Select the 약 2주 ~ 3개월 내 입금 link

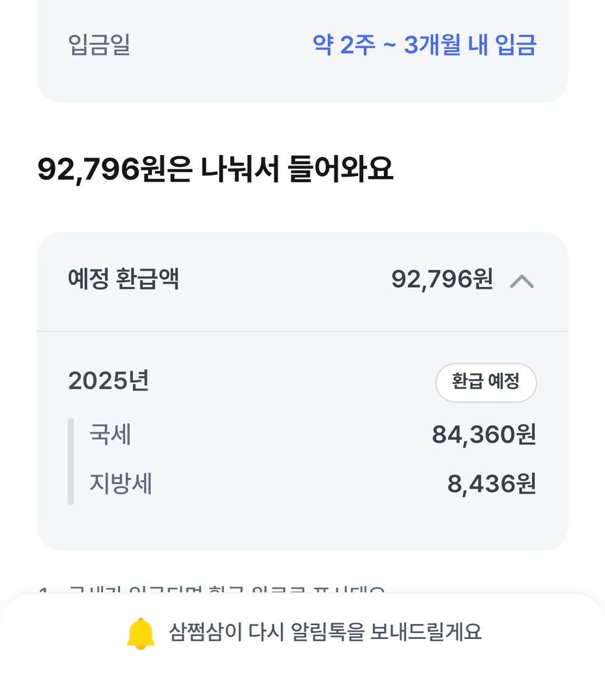pyautogui.click(x=424, y=44)
